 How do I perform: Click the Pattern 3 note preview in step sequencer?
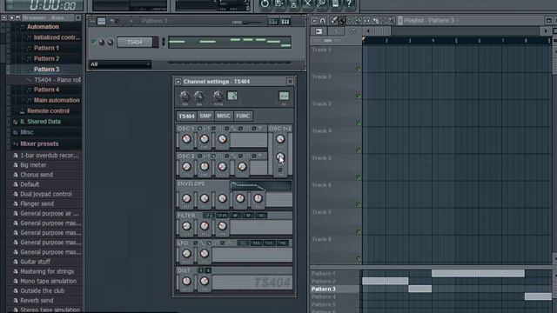coord(230,43)
